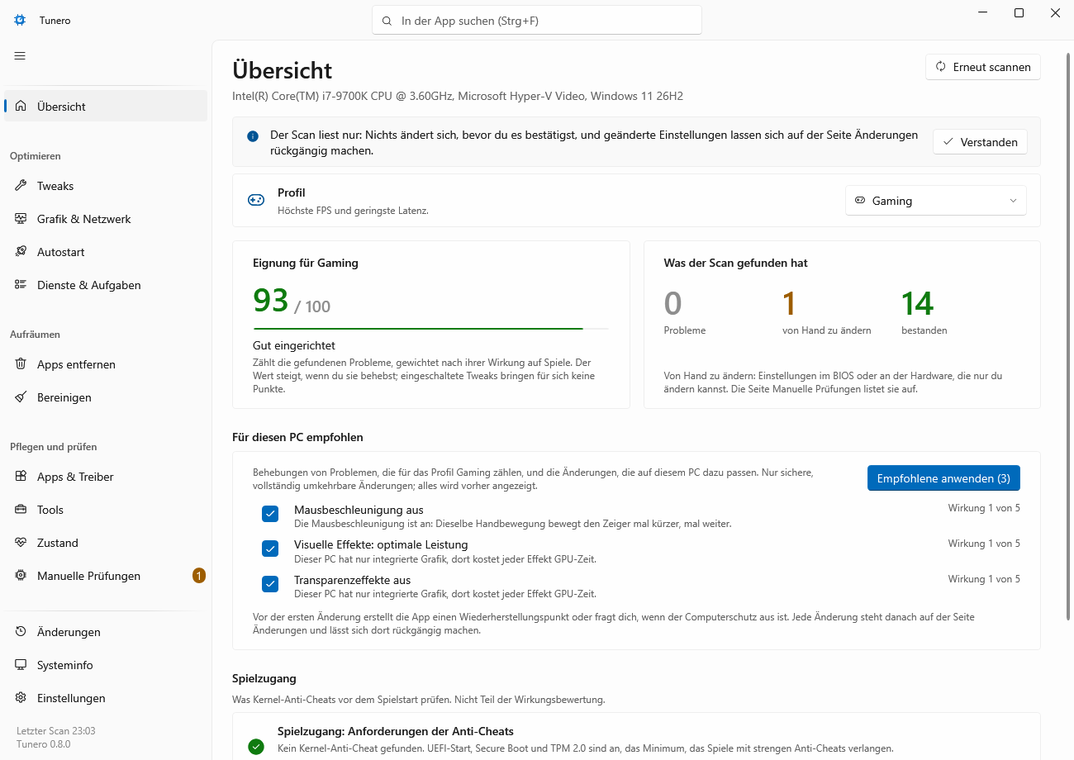Click the Tools toolbox icon
The height and width of the screenshot is (760, 1074).
21,510
